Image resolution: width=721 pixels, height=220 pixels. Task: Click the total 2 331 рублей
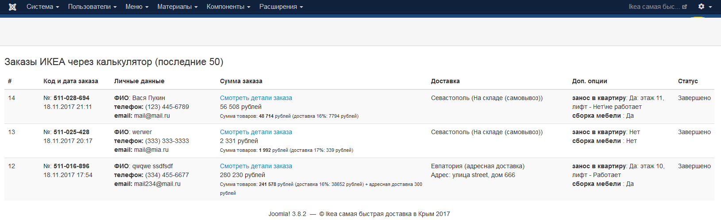pos(239,141)
